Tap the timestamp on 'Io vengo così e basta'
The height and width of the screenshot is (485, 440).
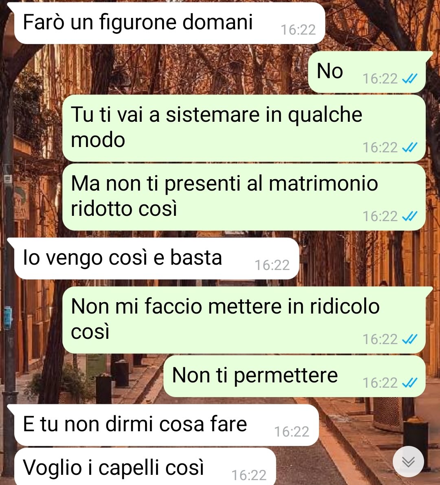272,266
